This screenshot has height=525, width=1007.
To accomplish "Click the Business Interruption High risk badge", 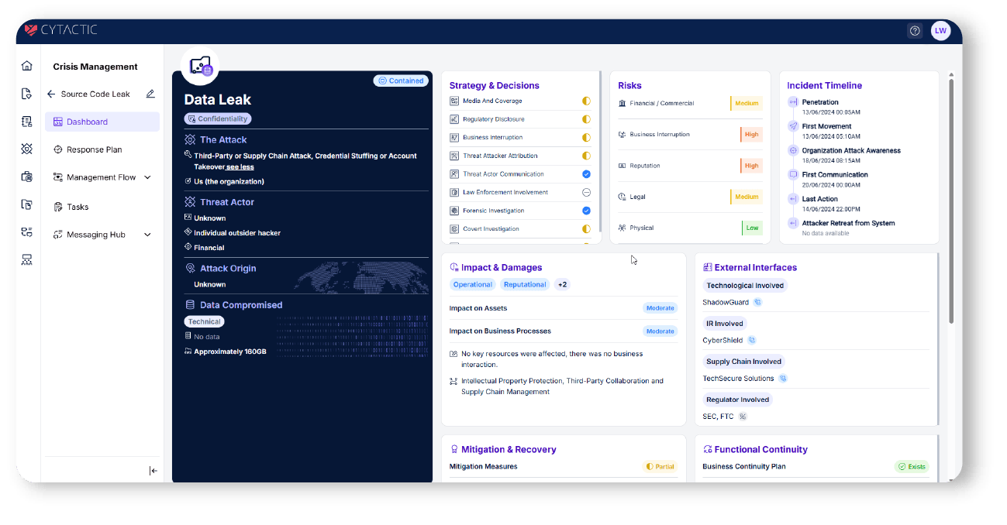I will coord(751,134).
